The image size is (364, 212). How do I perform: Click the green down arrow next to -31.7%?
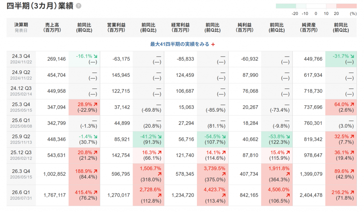click(x=352, y=56)
